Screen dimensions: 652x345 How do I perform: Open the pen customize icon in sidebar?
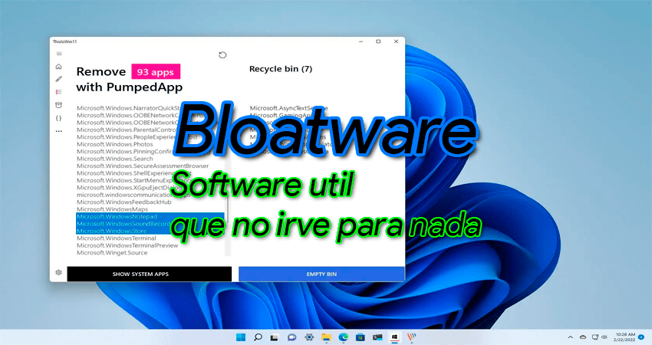(x=59, y=79)
